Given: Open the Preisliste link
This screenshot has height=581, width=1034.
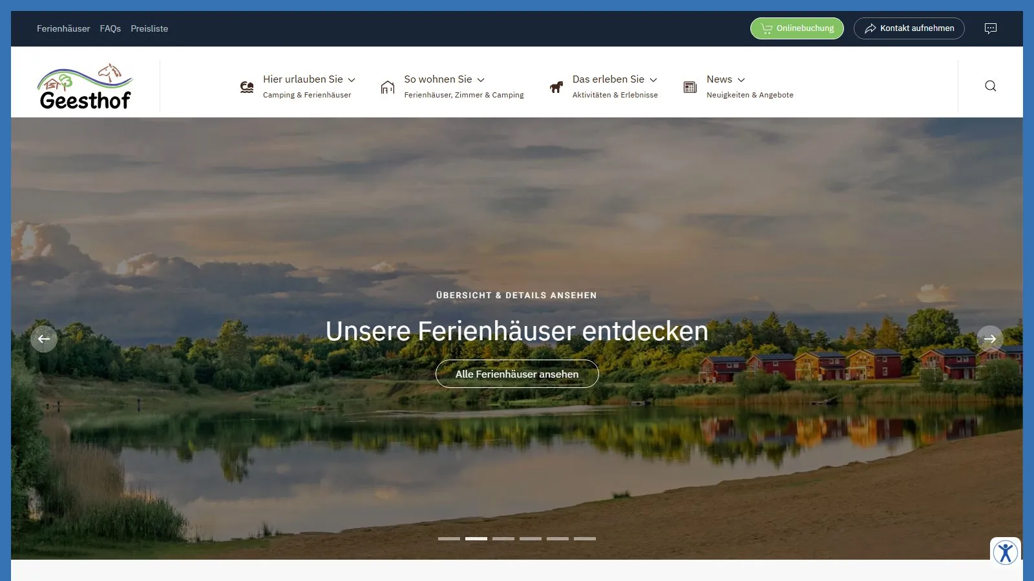Looking at the screenshot, I should pyautogui.click(x=149, y=28).
